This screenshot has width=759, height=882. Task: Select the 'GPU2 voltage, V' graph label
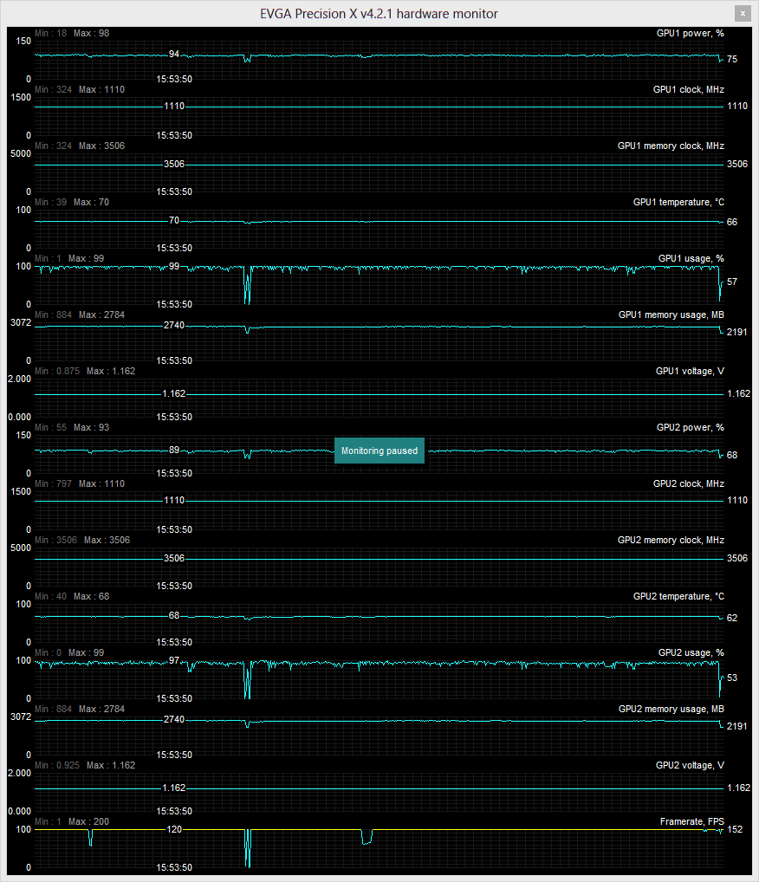[690, 765]
